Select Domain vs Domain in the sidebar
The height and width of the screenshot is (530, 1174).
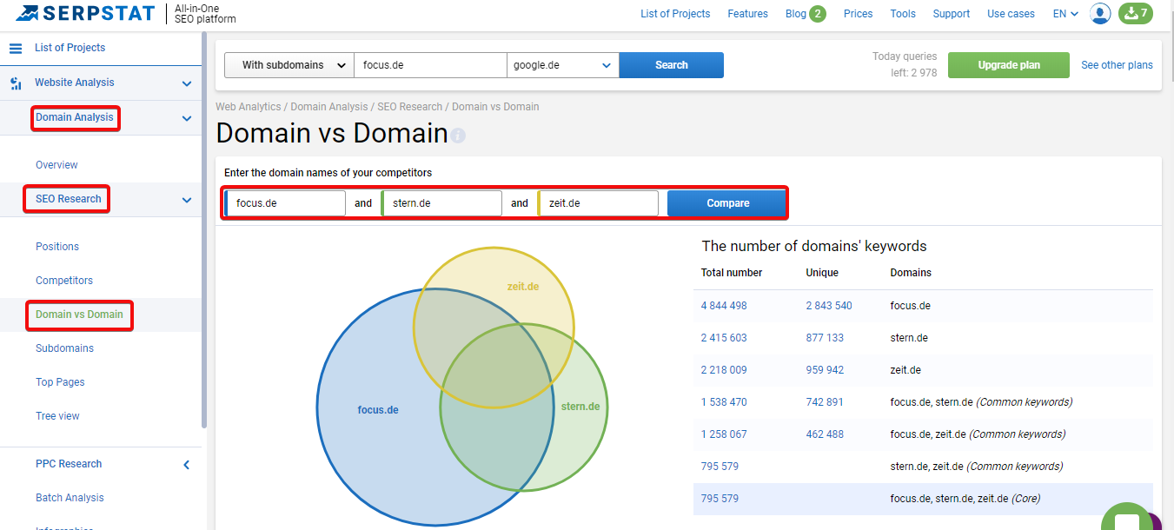tap(79, 315)
